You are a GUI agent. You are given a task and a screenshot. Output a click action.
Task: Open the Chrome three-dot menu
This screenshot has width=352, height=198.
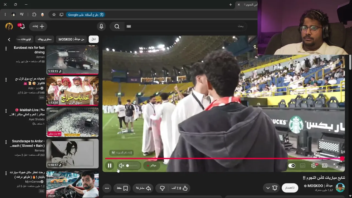point(5,15)
